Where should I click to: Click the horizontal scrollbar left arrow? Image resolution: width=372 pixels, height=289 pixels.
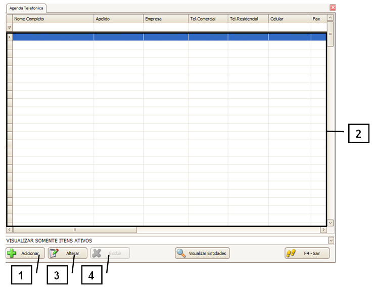(9, 230)
